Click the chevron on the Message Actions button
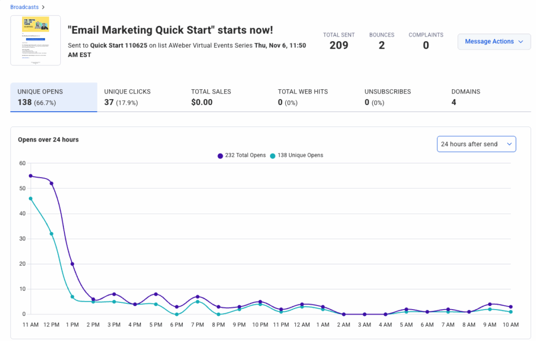 click(x=521, y=42)
